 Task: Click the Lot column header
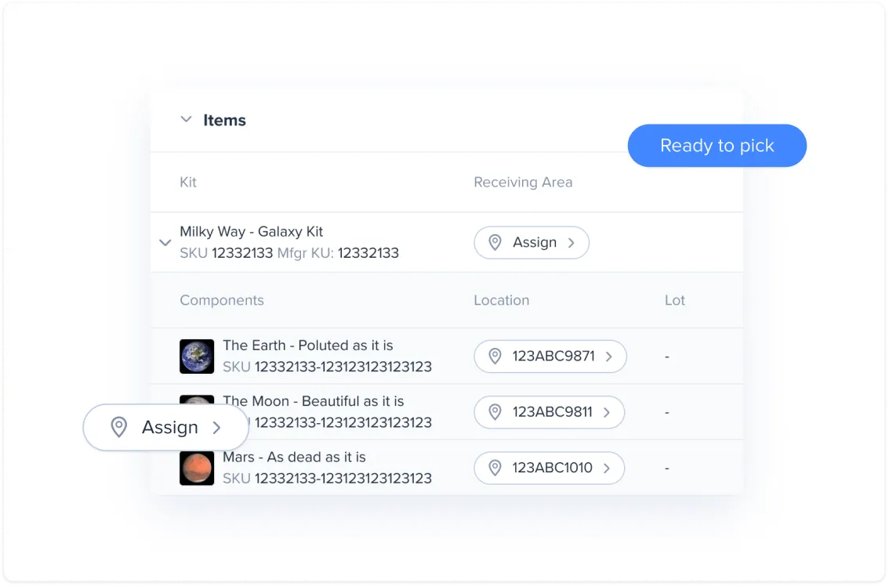(674, 300)
